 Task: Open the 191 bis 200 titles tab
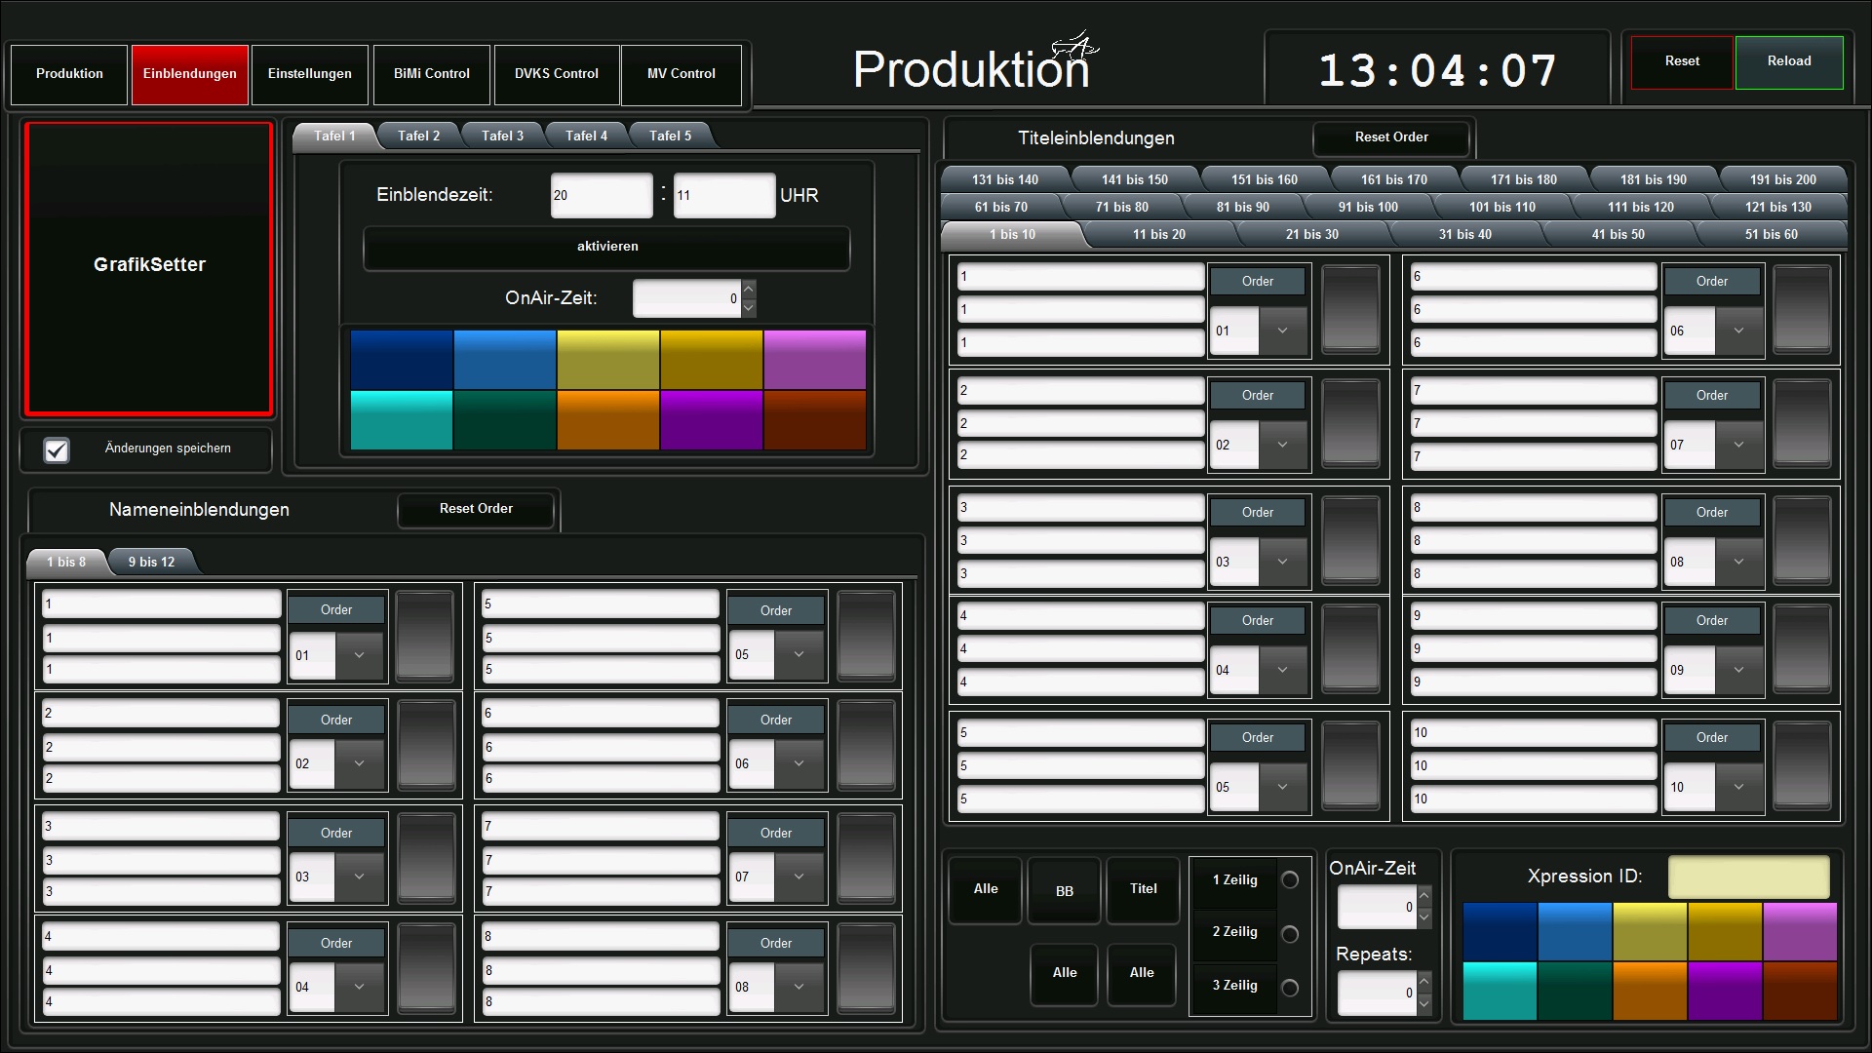[x=1782, y=179]
